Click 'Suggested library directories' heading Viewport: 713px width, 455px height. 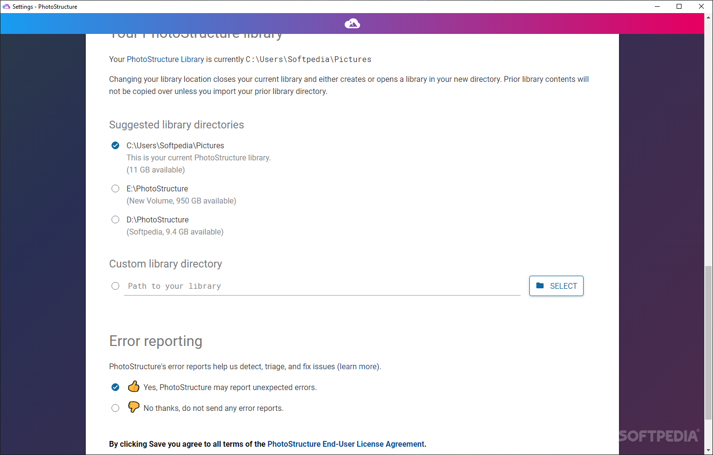click(x=176, y=125)
